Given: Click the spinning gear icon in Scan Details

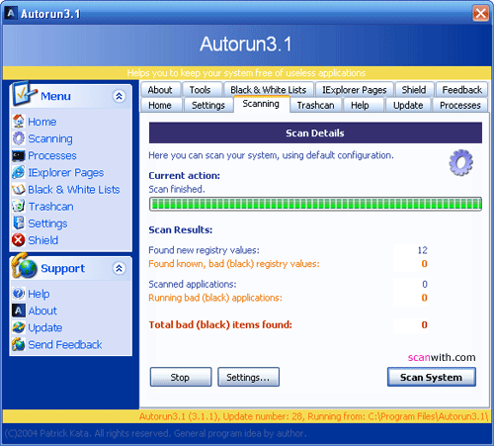Looking at the screenshot, I should pos(460,162).
